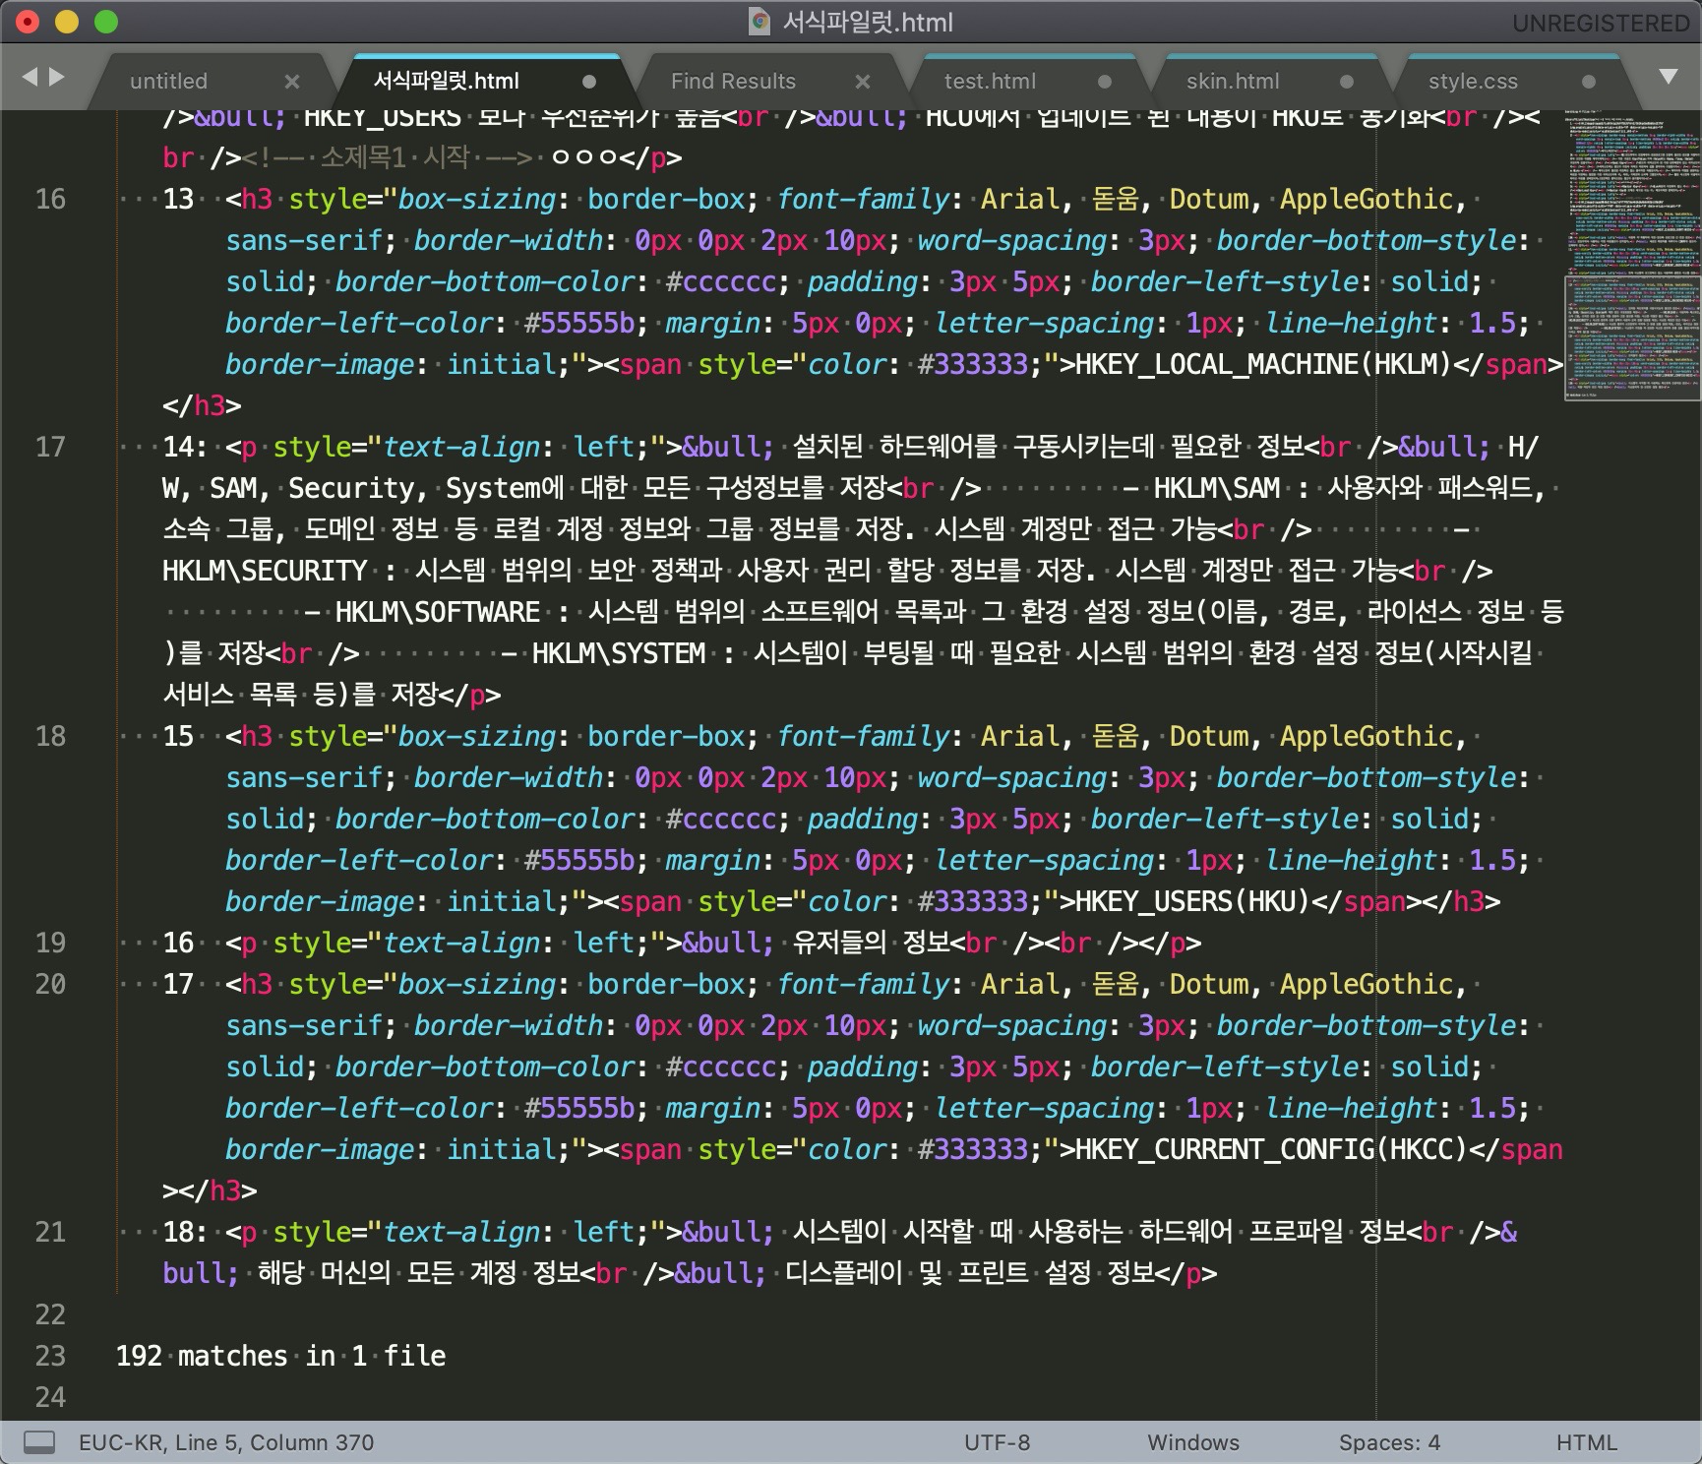This screenshot has width=1702, height=1464.
Task: Change the Windows line endings setting
Action: point(1193,1442)
